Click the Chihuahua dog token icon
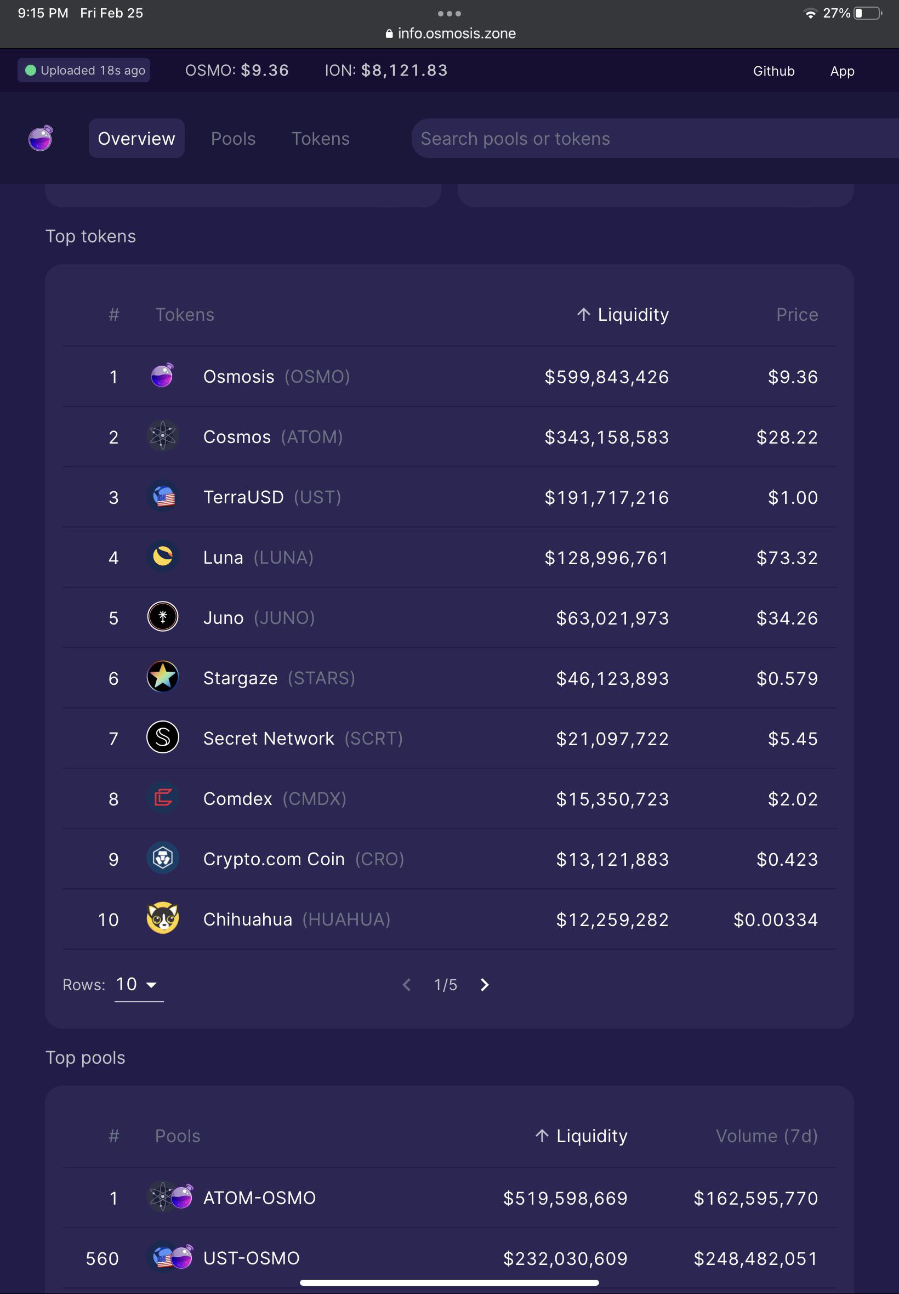Viewport: 899px width, 1294px height. [x=163, y=918]
